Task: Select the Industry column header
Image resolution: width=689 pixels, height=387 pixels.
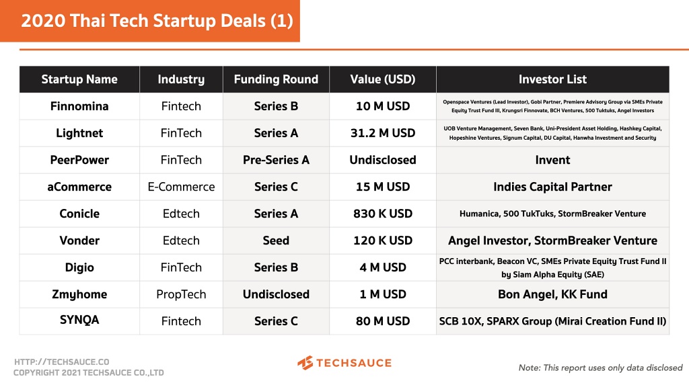Action: click(181, 79)
